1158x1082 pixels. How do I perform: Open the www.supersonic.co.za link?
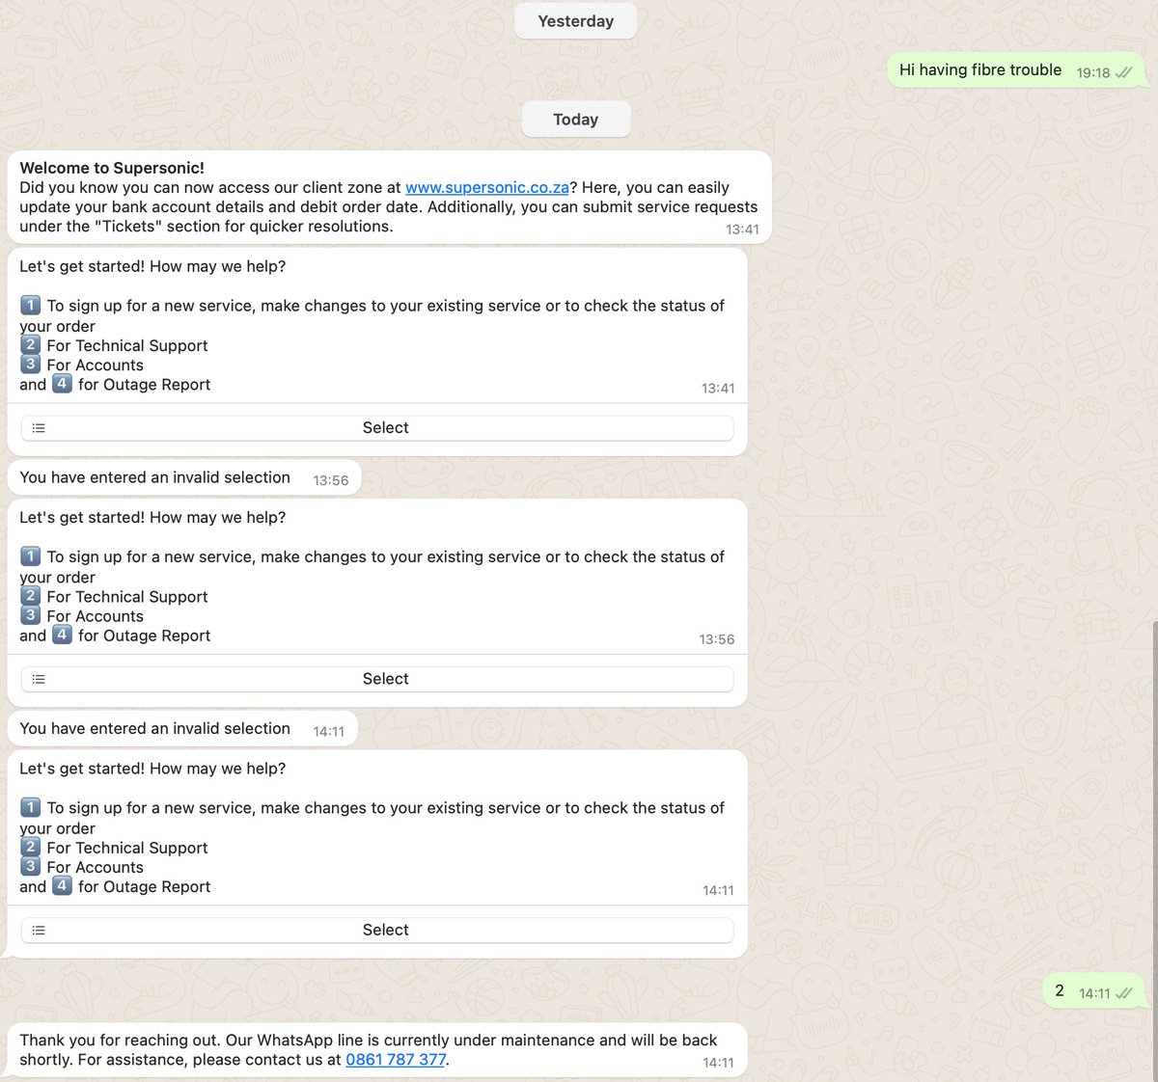(486, 187)
